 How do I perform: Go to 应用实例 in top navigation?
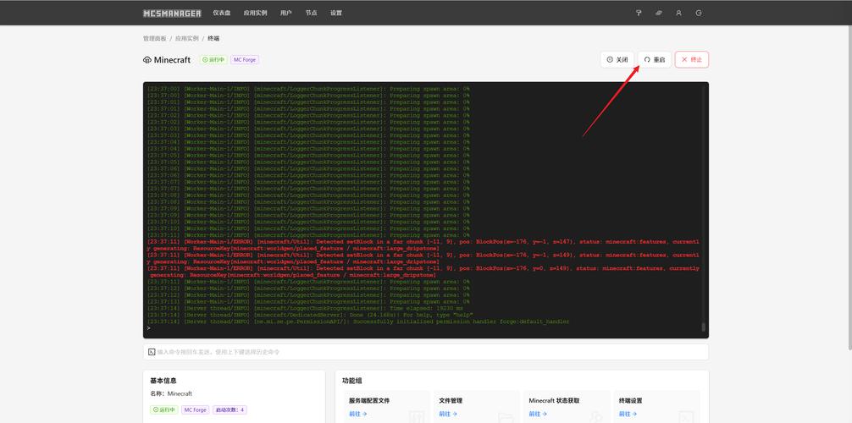255,14
